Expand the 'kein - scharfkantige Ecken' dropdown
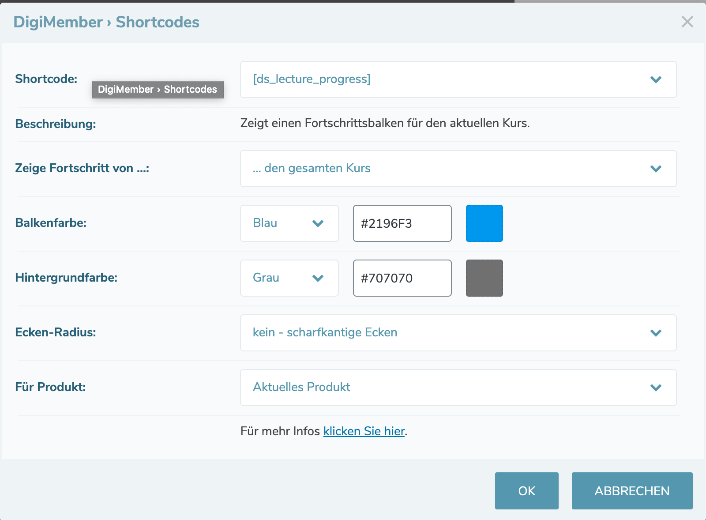This screenshot has width=706, height=520. tap(441, 333)
